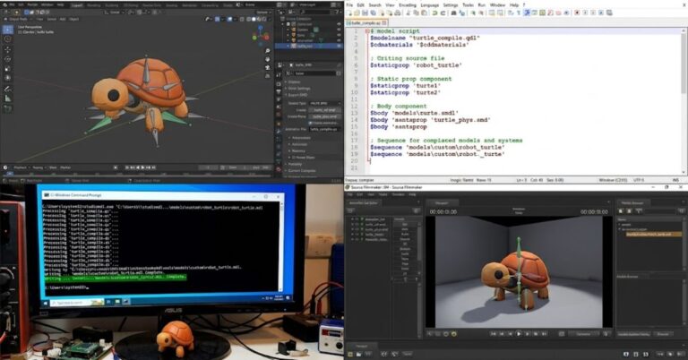This screenshot has width=688, height=360.
Task: Click the Save icon in Notepad++ toolbar
Action: pos(365,13)
